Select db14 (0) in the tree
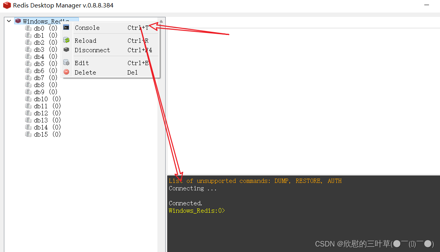 (x=47, y=128)
